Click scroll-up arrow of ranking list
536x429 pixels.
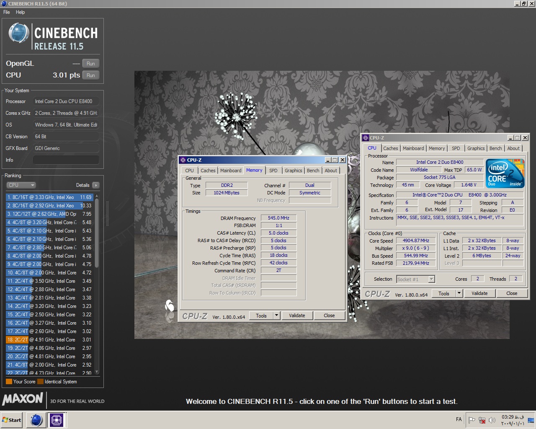pos(97,196)
